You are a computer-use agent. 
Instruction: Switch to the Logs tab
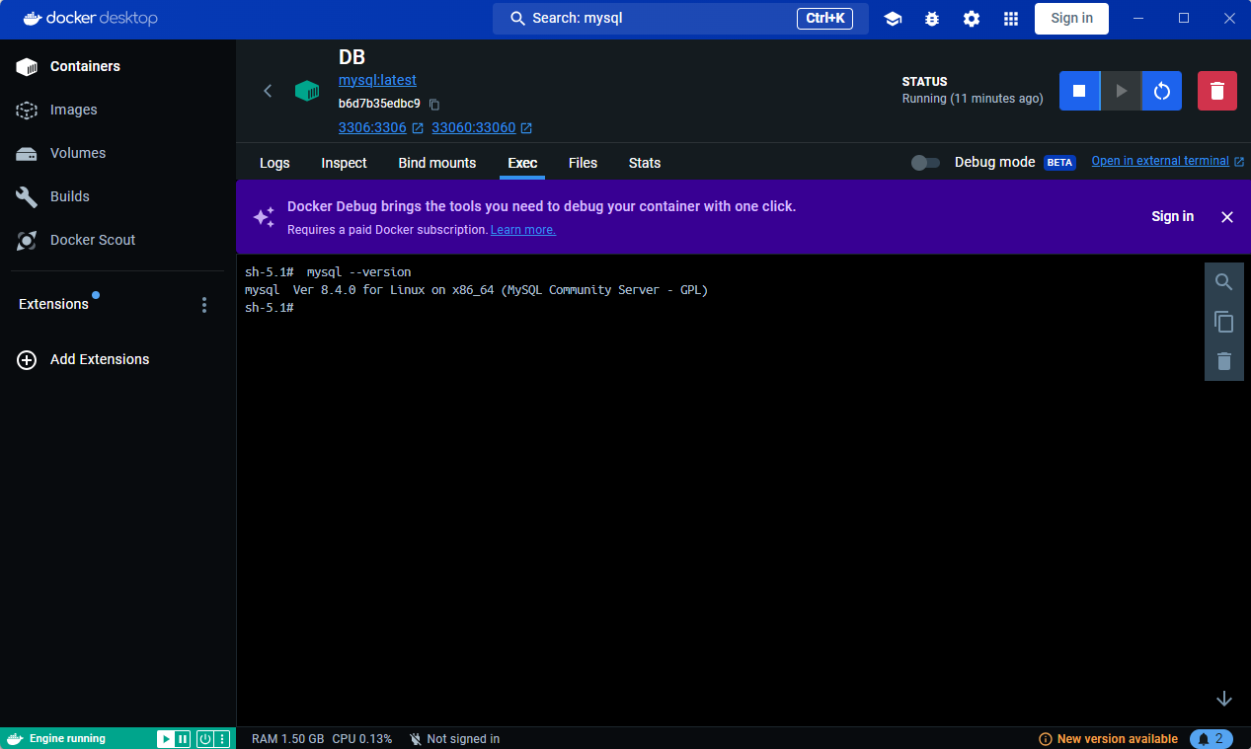[274, 163]
